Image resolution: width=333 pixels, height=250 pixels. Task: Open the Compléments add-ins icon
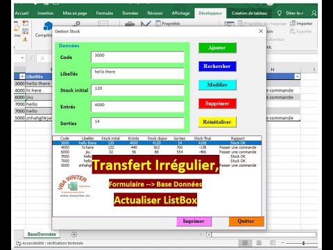coord(48,26)
